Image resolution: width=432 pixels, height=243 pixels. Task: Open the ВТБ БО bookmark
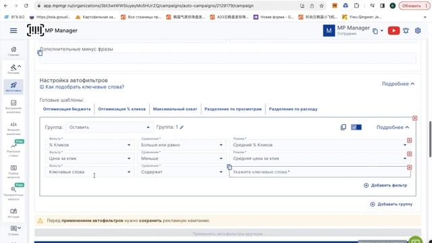pos(15,17)
